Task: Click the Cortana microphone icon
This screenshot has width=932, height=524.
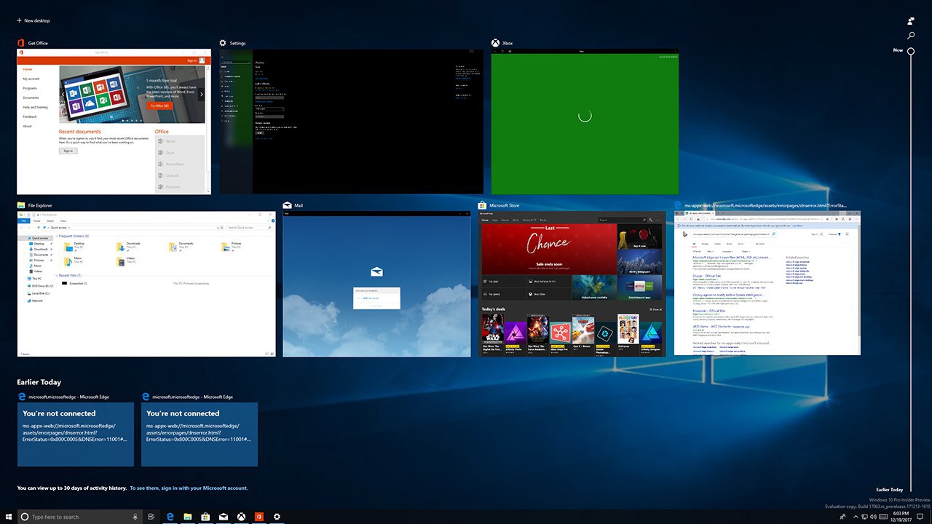Action: pyautogui.click(x=135, y=517)
